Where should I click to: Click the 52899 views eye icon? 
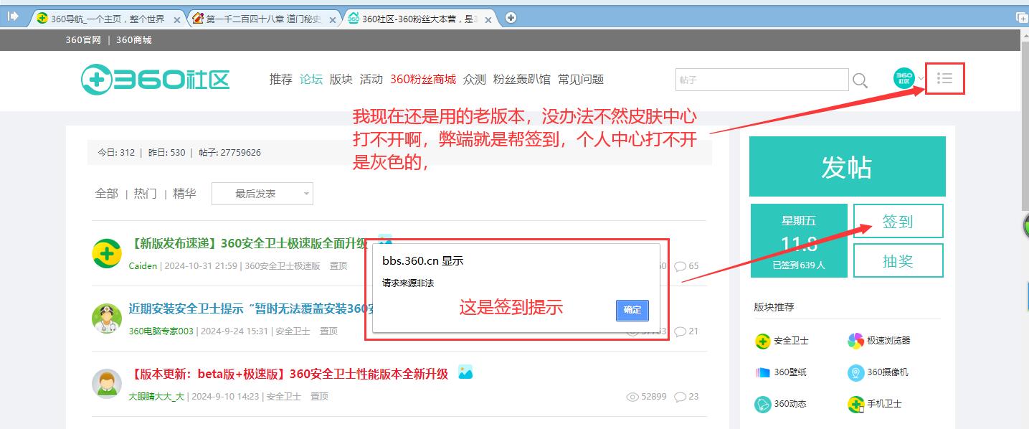(632, 397)
